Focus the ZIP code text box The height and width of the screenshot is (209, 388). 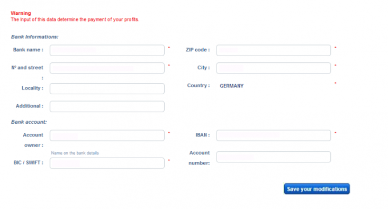tap(274, 50)
